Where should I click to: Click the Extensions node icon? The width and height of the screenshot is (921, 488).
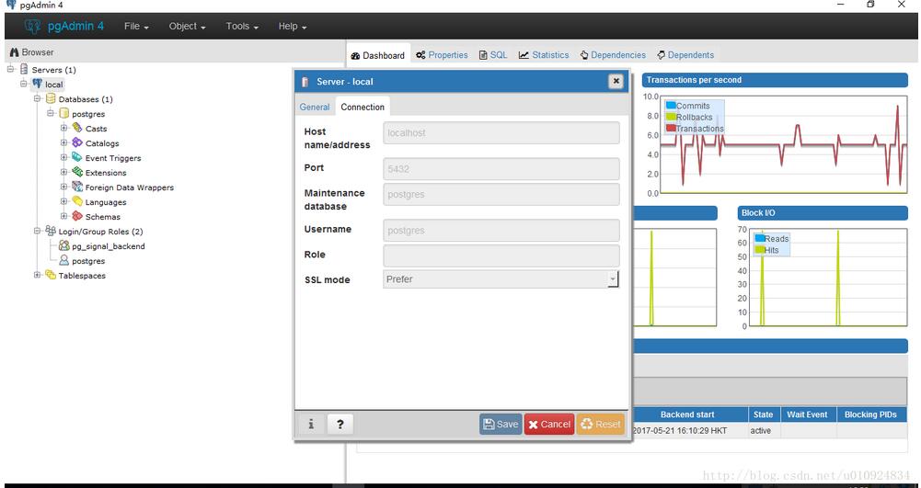[x=77, y=173]
